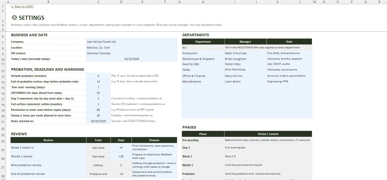Viewport: 387px width, 180px height.
Task: Select UPCOMING list days ahead value 45
Action: tap(98, 93)
